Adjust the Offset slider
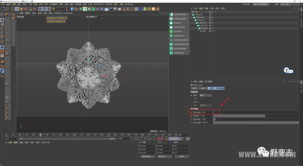 click(256, 116)
